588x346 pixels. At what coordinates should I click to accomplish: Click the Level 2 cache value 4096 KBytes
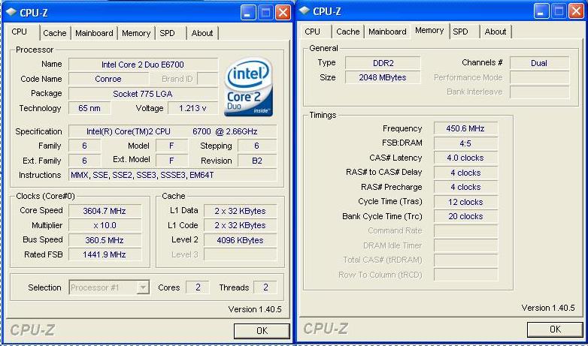point(240,240)
